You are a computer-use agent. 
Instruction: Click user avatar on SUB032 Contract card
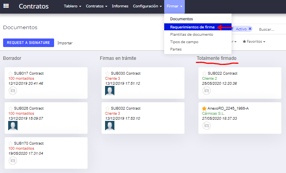click(x=110, y=126)
